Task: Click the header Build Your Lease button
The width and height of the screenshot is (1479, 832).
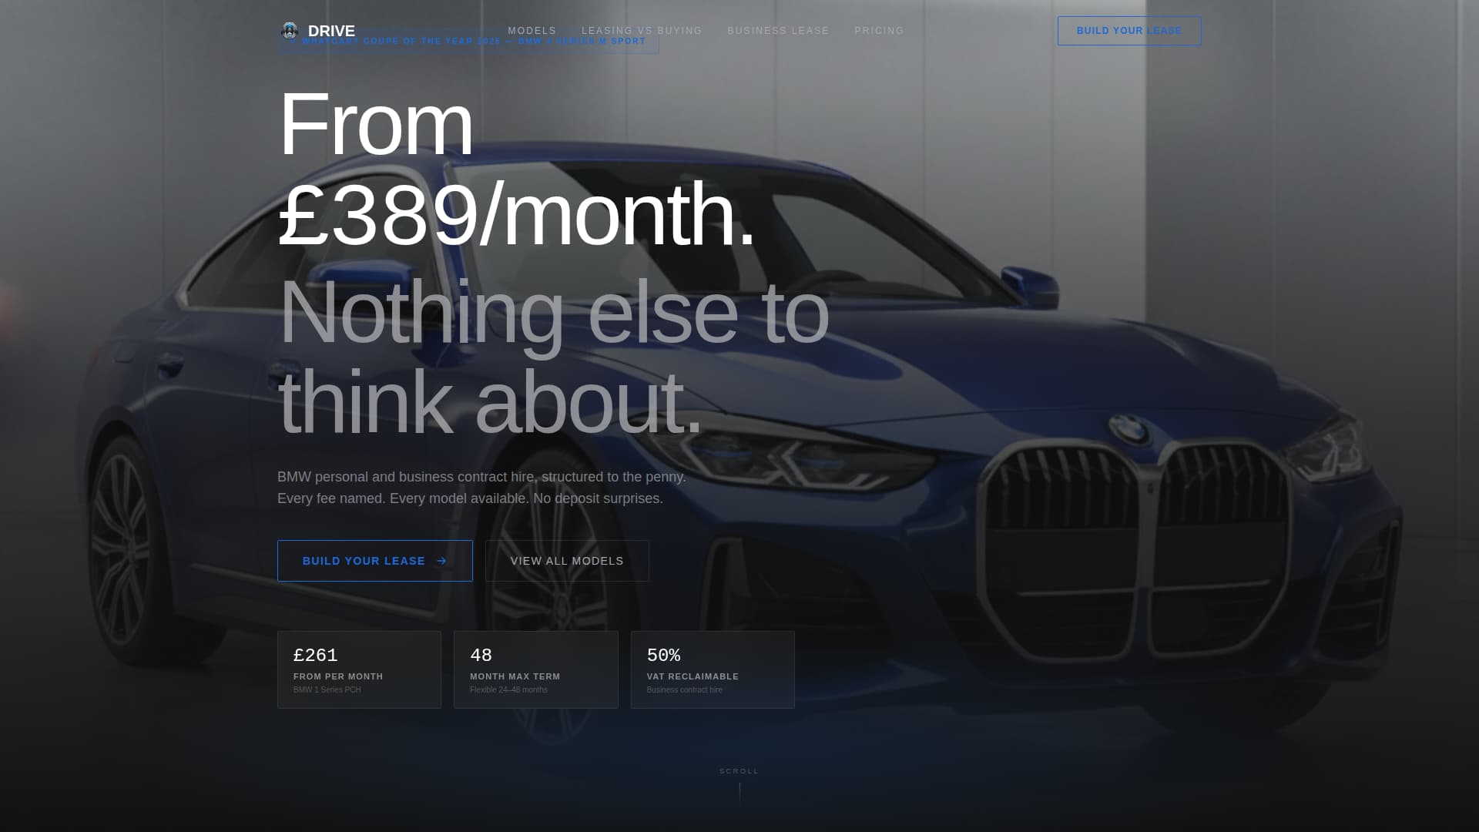Action: 1129,31
